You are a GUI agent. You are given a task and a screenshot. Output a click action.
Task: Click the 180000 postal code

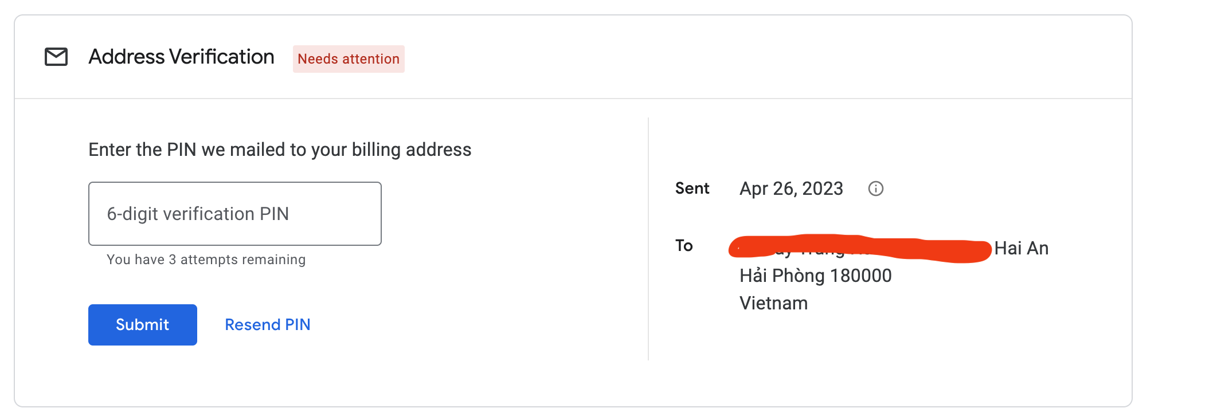tap(860, 276)
